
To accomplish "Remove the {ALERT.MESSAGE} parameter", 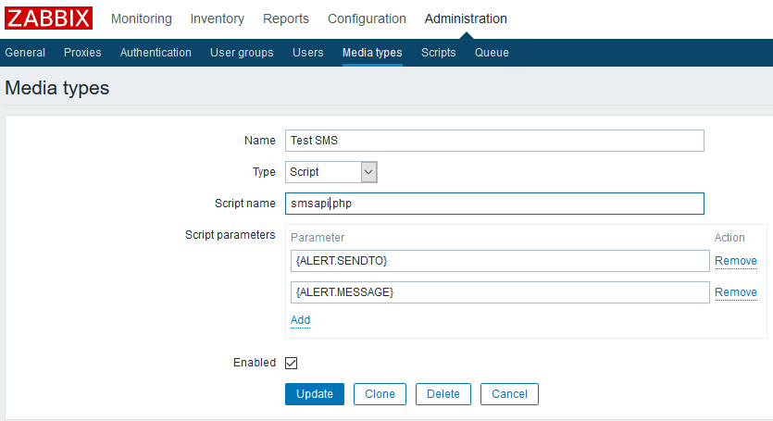I will point(736,292).
